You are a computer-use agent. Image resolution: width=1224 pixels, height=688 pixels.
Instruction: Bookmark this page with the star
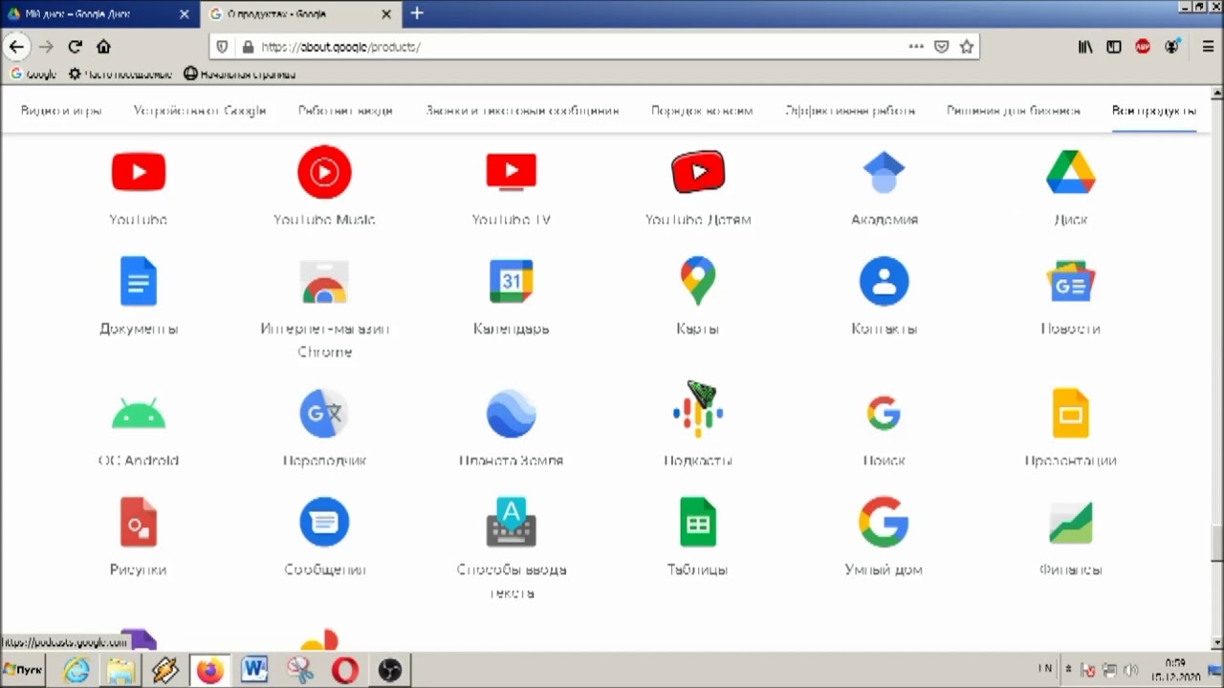967,46
